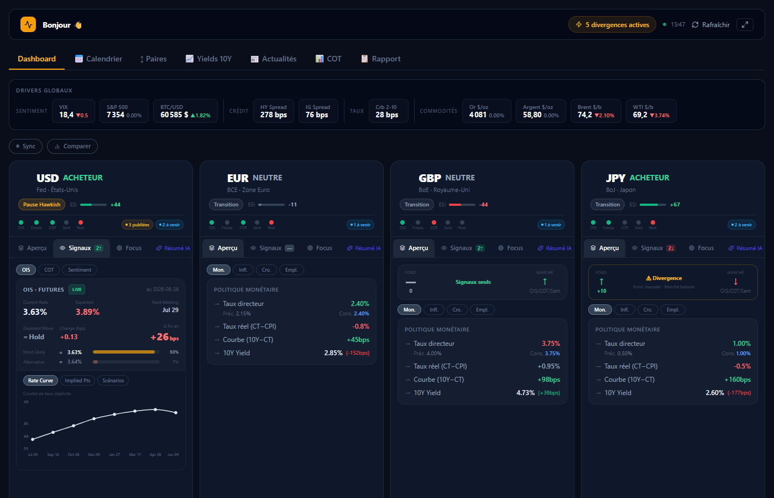Open the Calendrier calendar icon tab
Screen dimensions: 774x498
point(79,59)
